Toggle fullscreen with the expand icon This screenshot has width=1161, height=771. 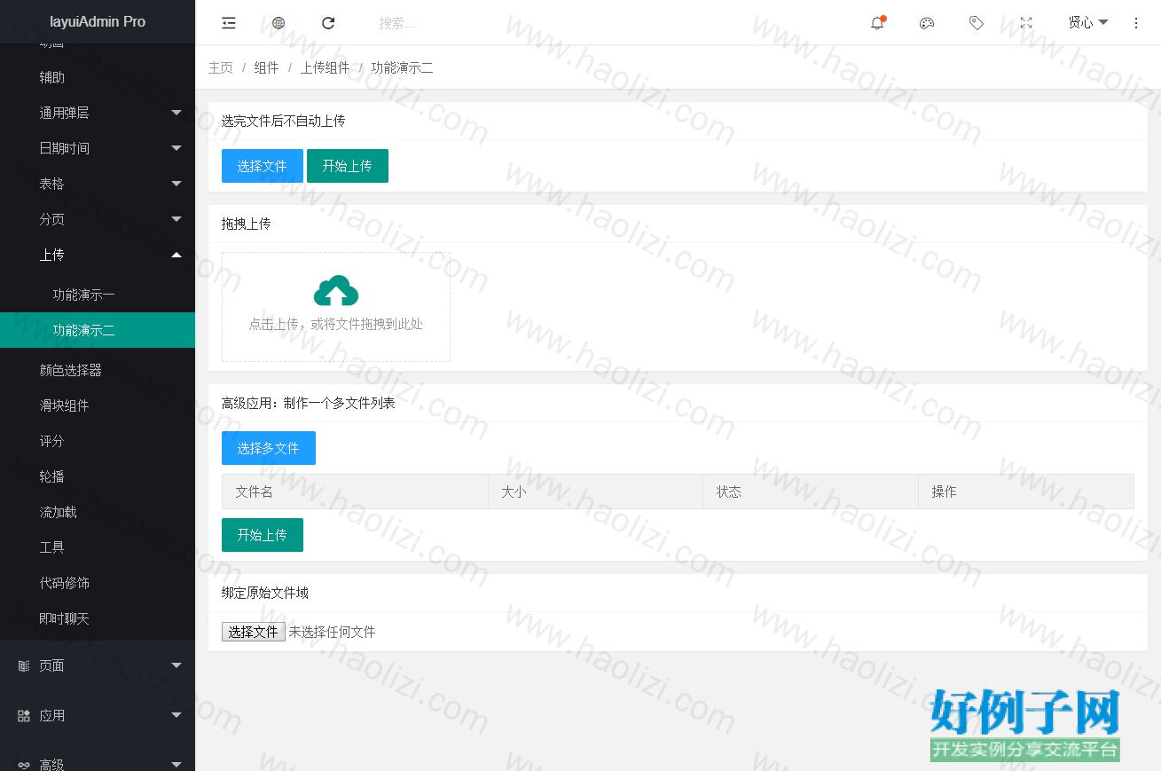(x=1026, y=23)
